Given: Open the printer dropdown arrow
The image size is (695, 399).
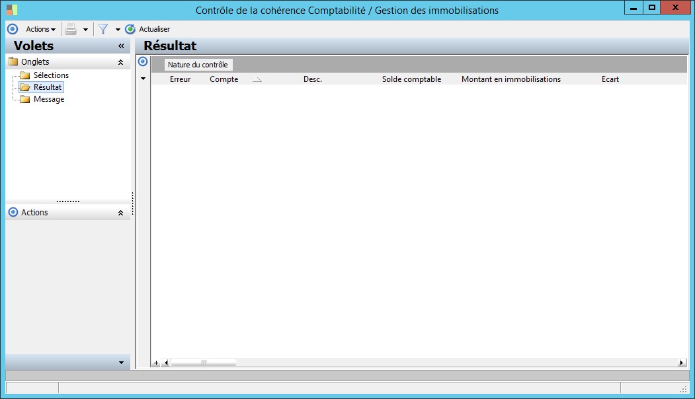Looking at the screenshot, I should click(85, 30).
